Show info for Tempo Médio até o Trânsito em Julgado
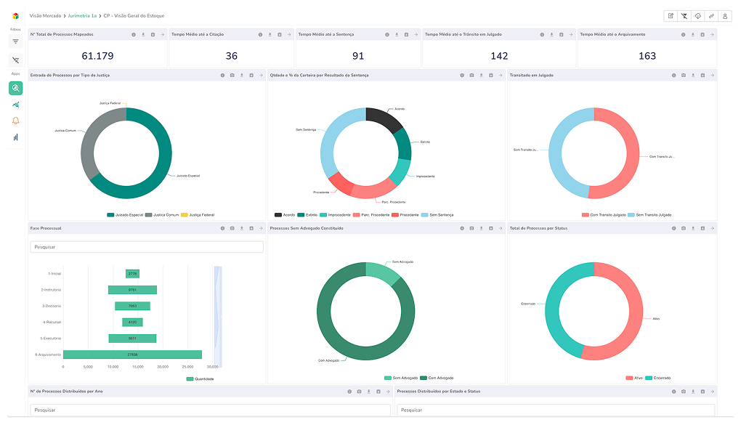741x425 pixels. pyautogui.click(x=542, y=35)
